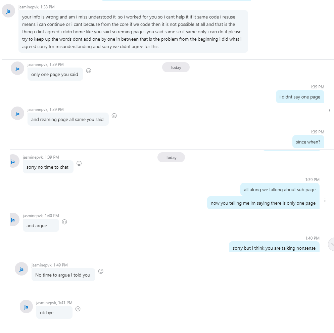Open jasminepvk avatar beside "ok bye"
Screen dimensions: 334x333
26,306
